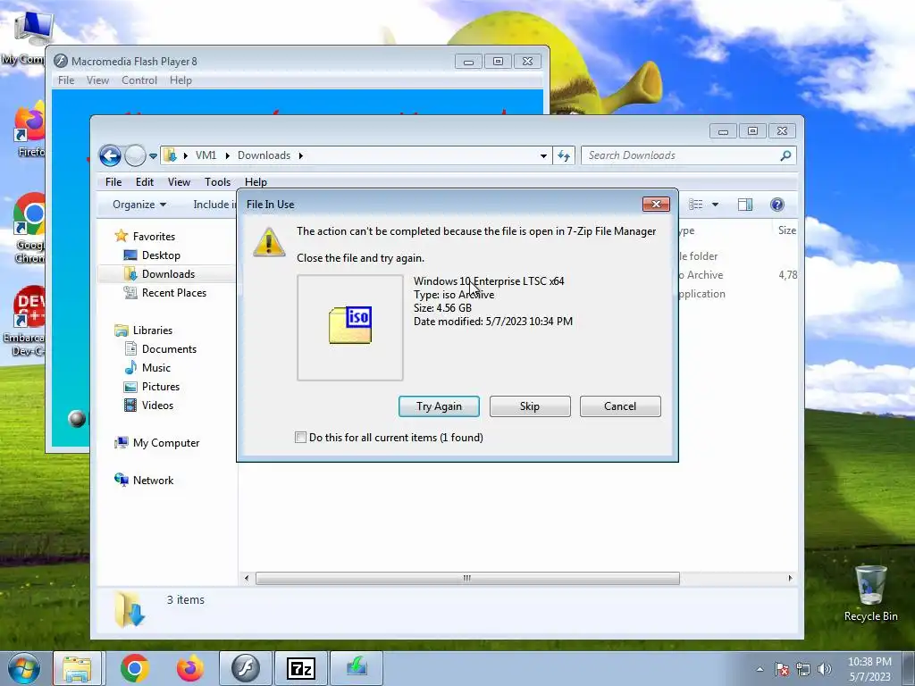Click Cancel in File In Use dialog
Screen dimensions: 915x686
(x=620, y=406)
